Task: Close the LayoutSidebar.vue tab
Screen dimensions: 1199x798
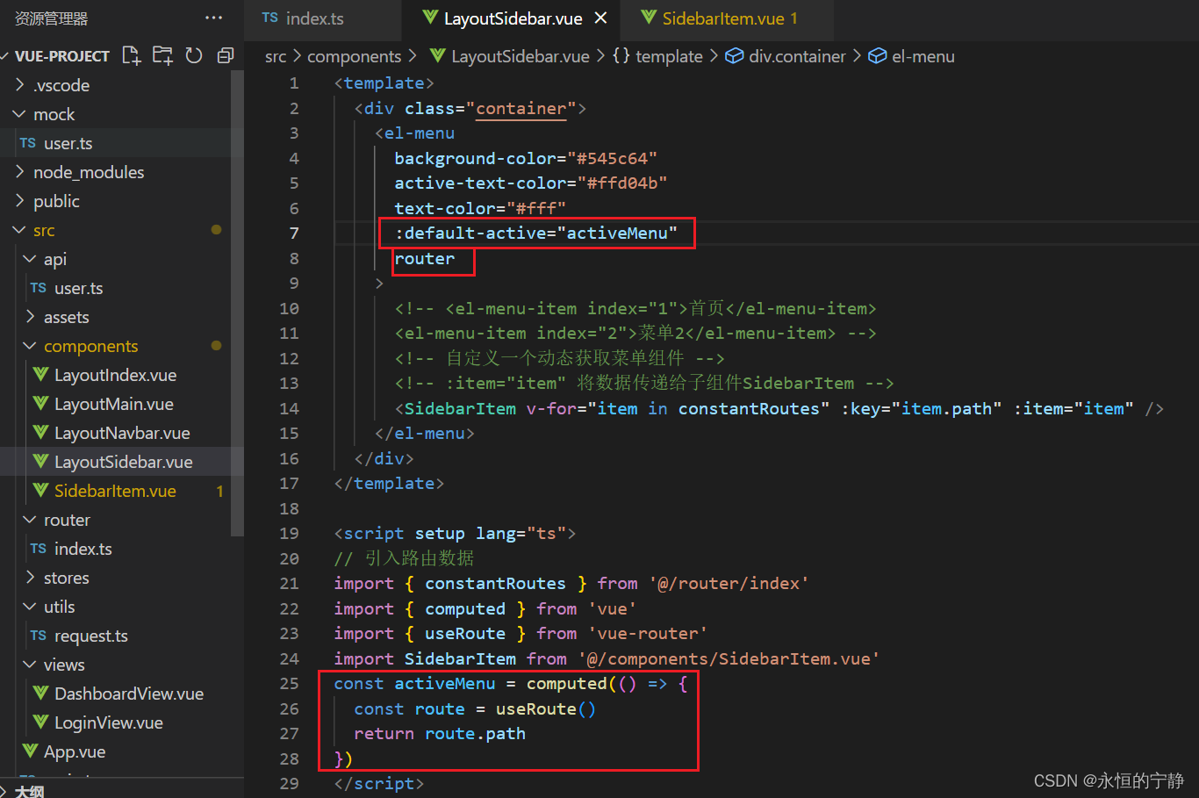Action: (600, 18)
